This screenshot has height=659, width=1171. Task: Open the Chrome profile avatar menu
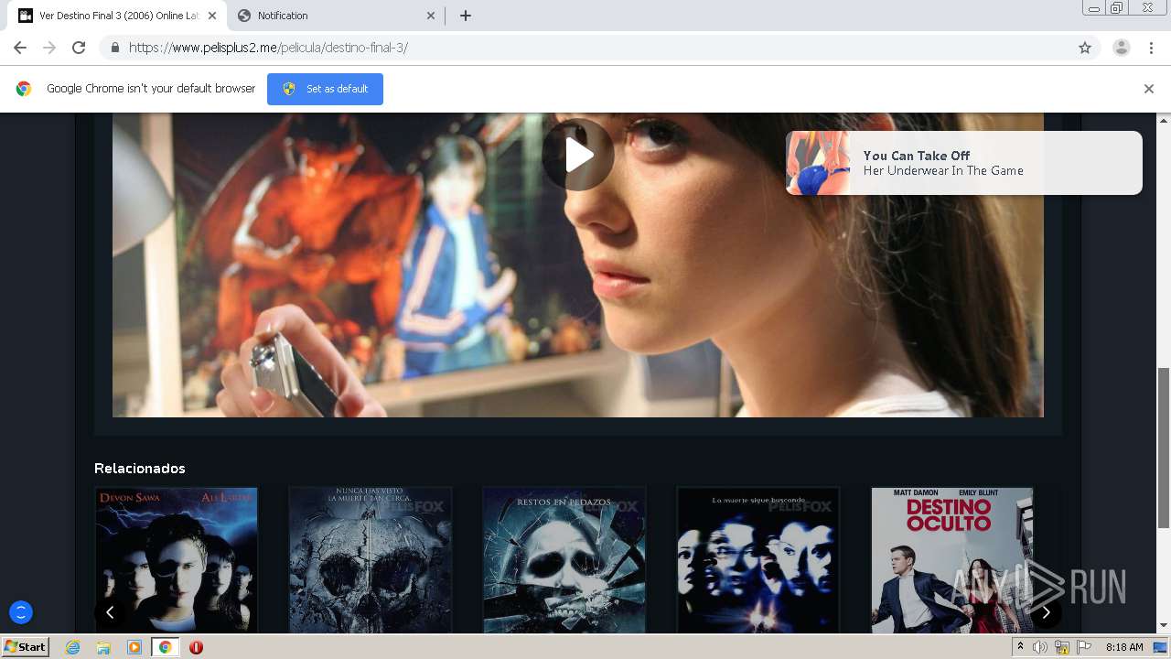click(x=1122, y=48)
